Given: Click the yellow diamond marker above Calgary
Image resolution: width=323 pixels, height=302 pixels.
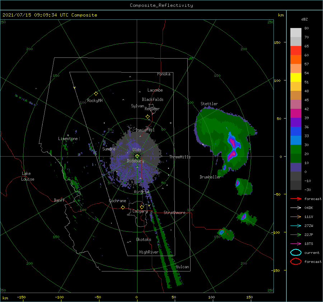Looking at the screenshot, I should (142, 207).
